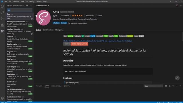183x103 pixels.
Task: Open the Disable dropdown button
Action: tap(56, 23)
